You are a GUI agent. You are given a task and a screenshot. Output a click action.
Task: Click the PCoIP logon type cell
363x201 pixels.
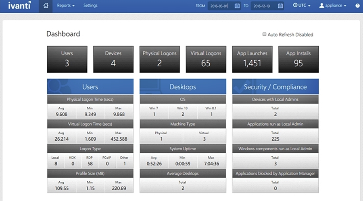107,161
